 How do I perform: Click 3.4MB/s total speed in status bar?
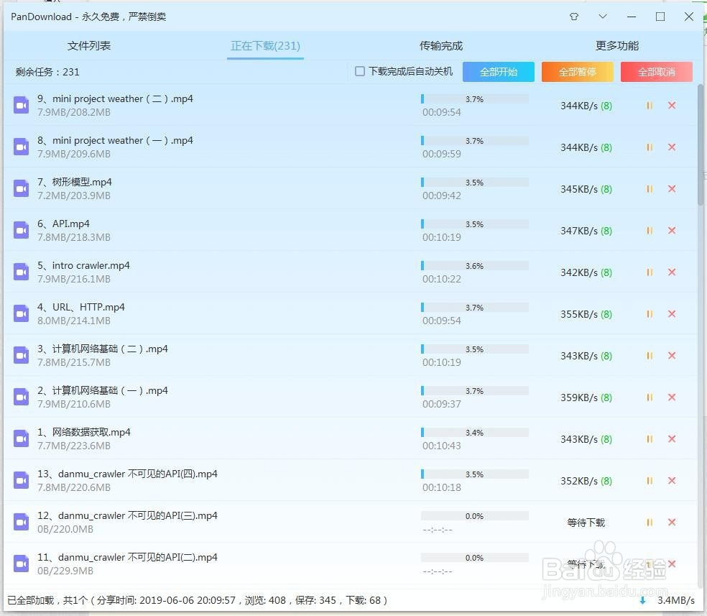pyautogui.click(x=676, y=600)
